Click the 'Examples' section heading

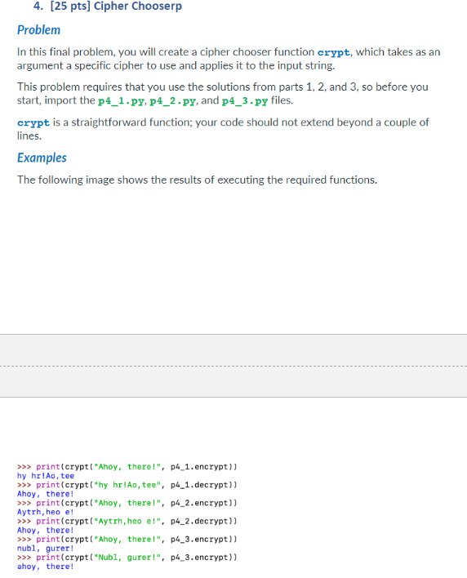[42, 158]
